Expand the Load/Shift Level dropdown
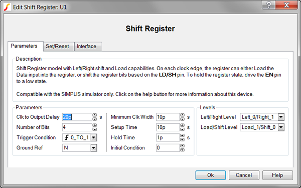Screen dimensions: 301x188 click(281, 127)
